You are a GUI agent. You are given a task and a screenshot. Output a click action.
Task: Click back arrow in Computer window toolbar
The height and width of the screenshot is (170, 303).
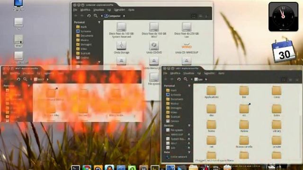tap(76, 16)
